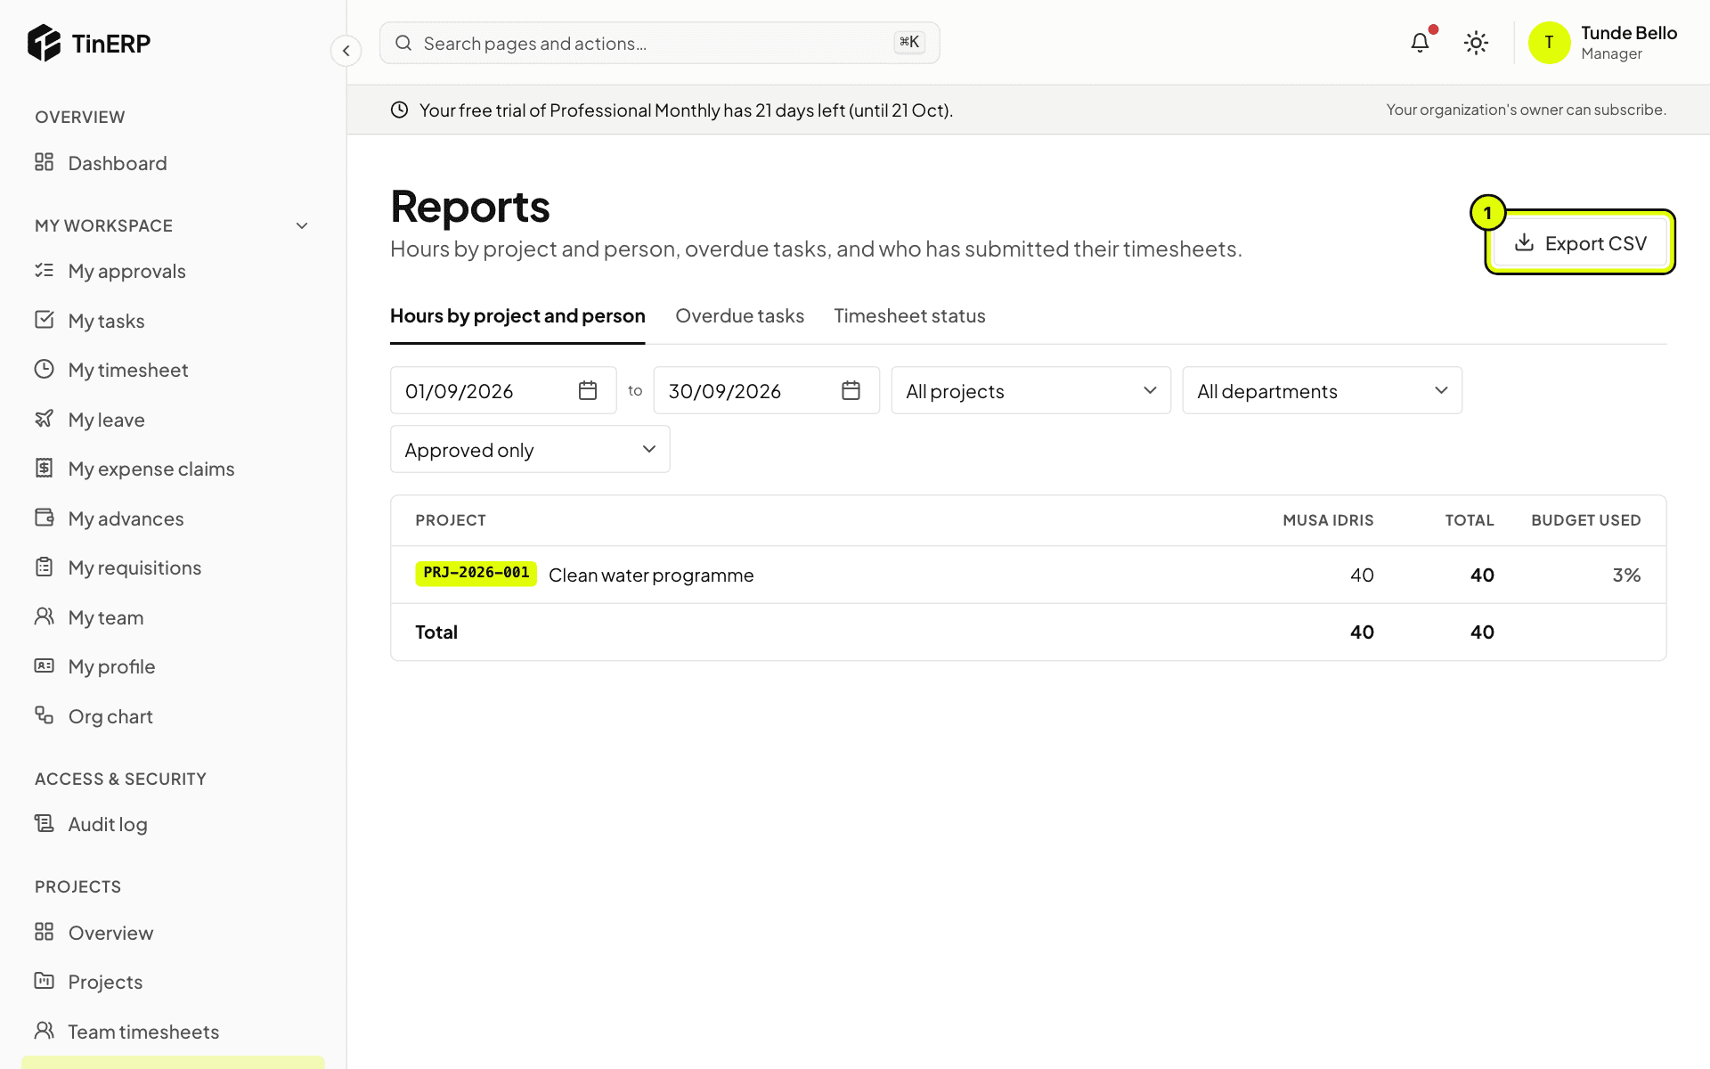Click the Export CSV button
1710x1069 pixels.
coord(1580,243)
